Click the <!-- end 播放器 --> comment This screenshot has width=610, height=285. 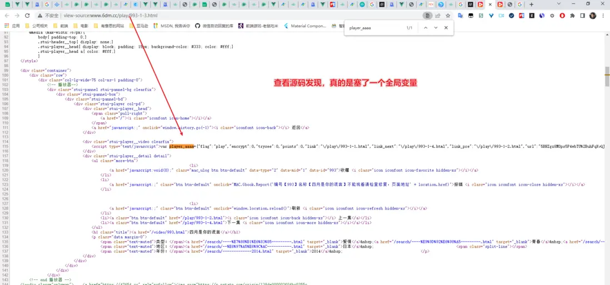click(51, 279)
